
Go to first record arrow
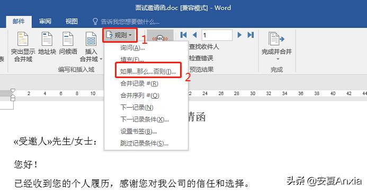click(183, 35)
